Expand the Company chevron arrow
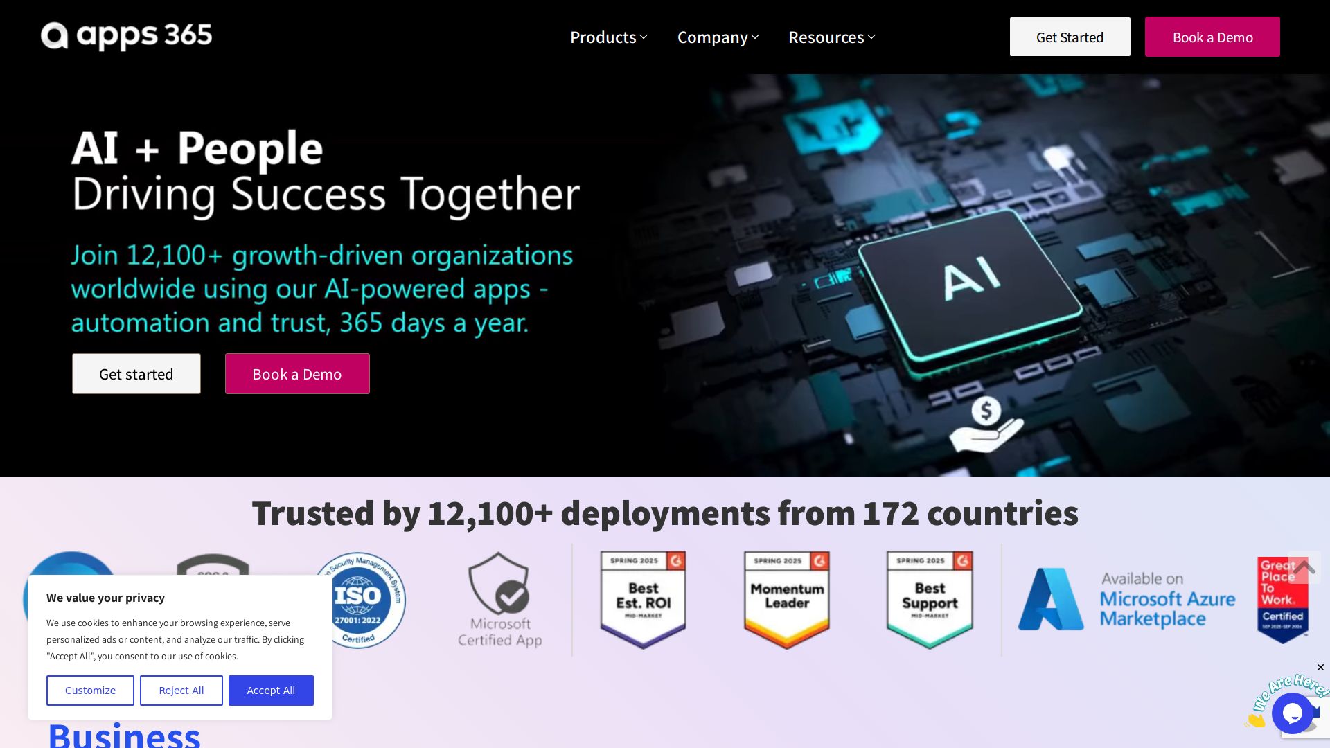The image size is (1330, 748). point(755,37)
